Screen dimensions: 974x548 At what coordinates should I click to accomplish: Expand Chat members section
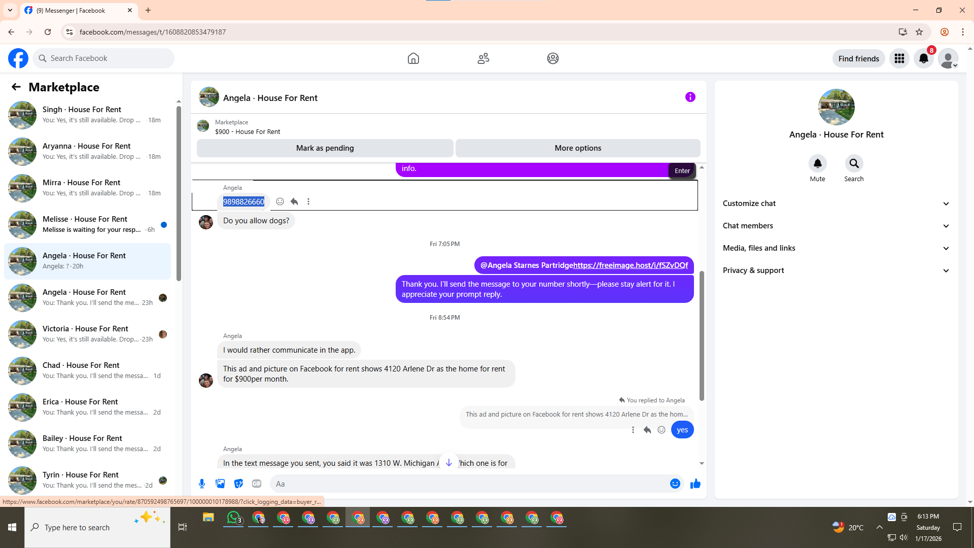click(x=836, y=226)
